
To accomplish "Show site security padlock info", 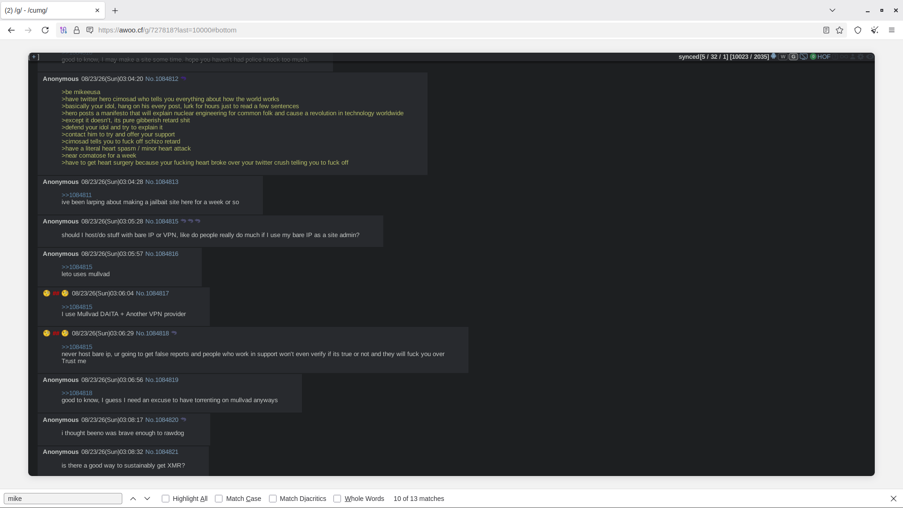I will point(77,30).
